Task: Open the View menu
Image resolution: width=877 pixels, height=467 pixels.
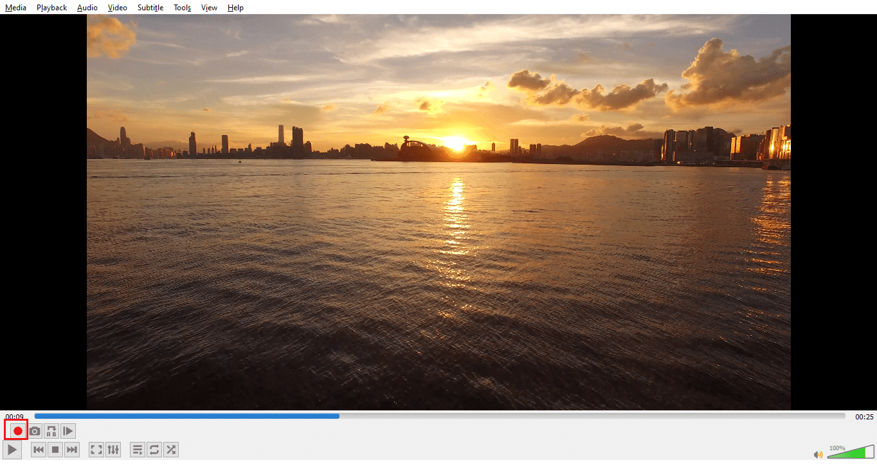Action: (x=209, y=8)
